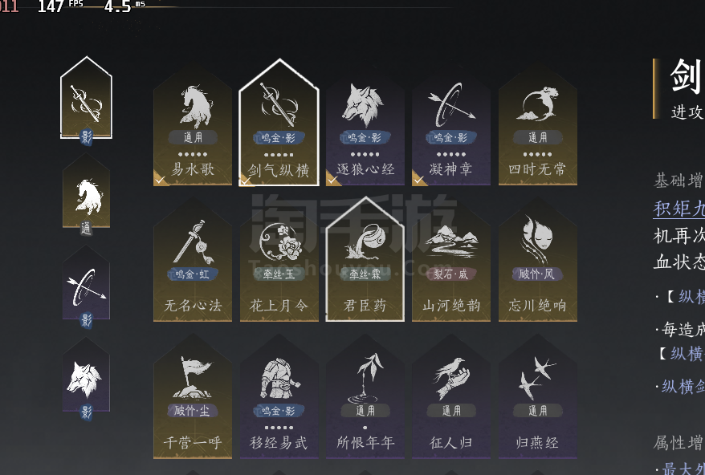Select the 所恨年年 leaf card
Viewport: 705px width, 475px height.
pos(365,397)
